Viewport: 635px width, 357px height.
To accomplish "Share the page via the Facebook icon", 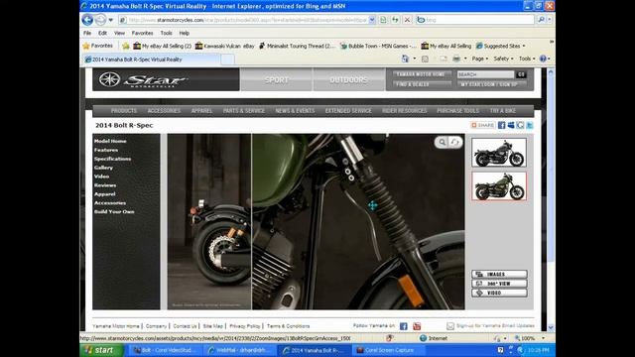I will pos(501,125).
